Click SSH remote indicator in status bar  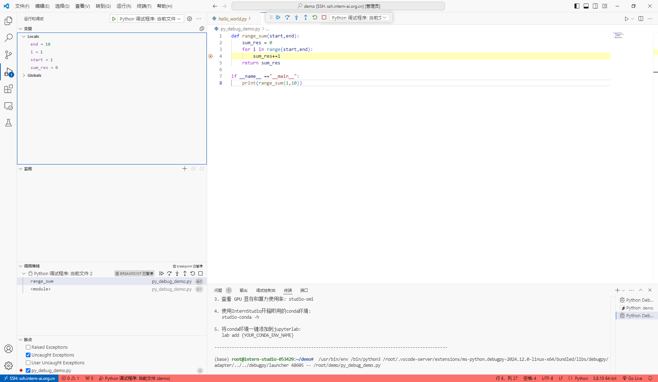pos(30,378)
